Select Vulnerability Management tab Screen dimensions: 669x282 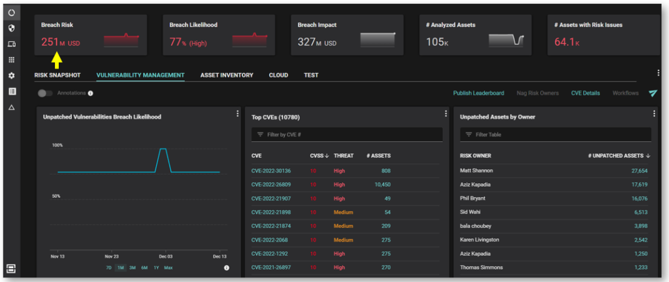pos(140,75)
